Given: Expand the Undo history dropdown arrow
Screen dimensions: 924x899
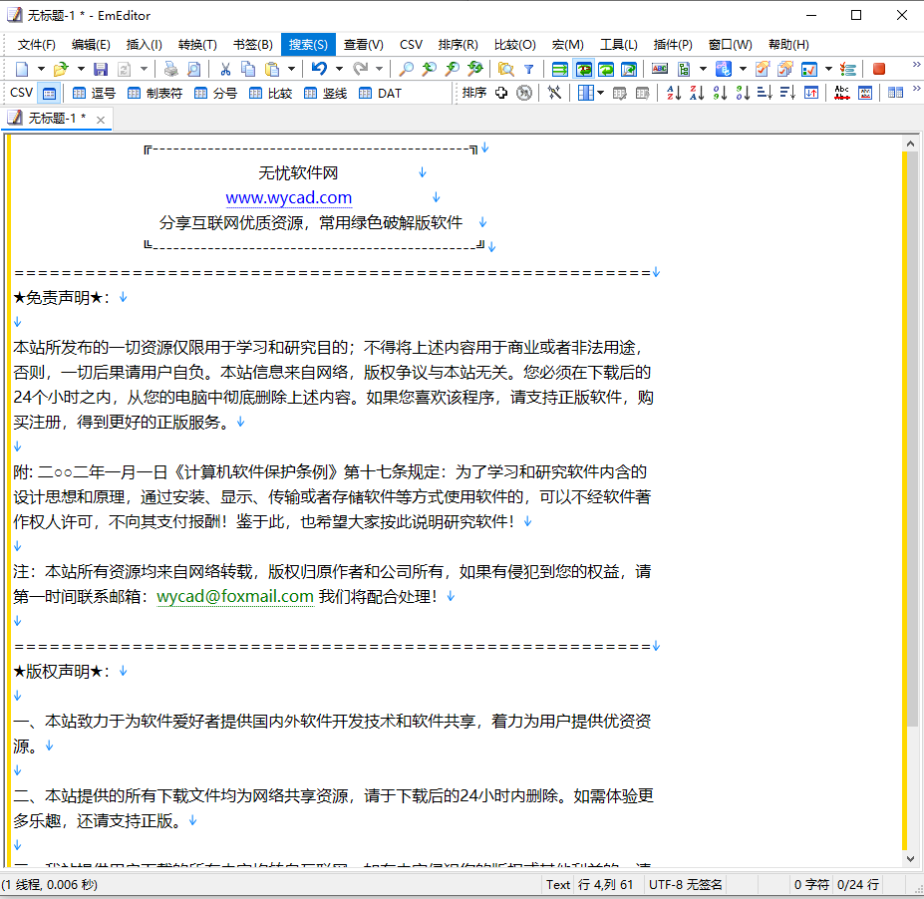Looking at the screenshot, I should point(338,69).
